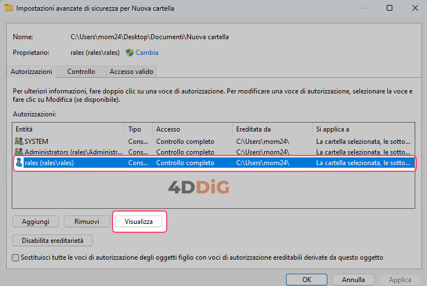Viewport: 427px width, 286px height.
Task: Click C:\Users\mom24\ in the SYSTEM row
Action: point(262,142)
